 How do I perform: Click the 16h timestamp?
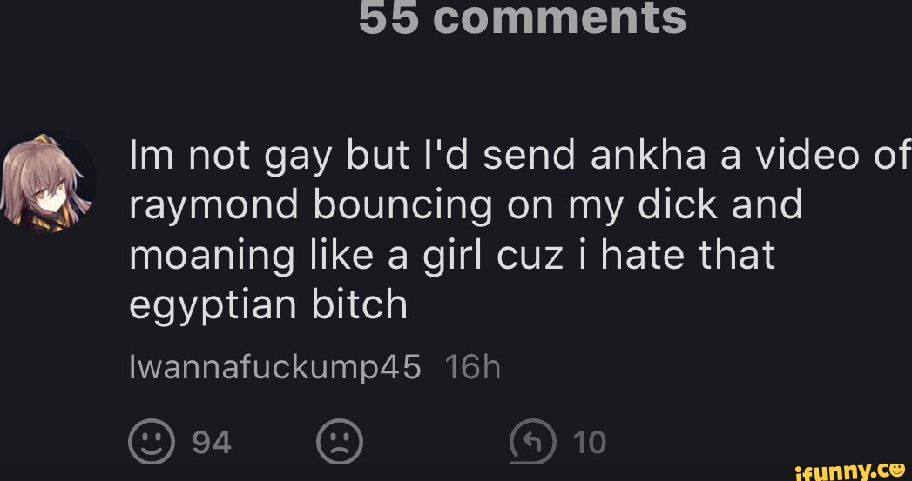pos(472,367)
